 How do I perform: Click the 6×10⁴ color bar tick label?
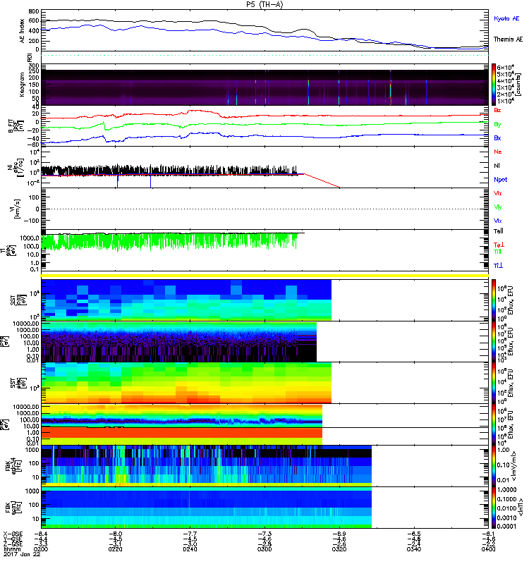point(506,67)
